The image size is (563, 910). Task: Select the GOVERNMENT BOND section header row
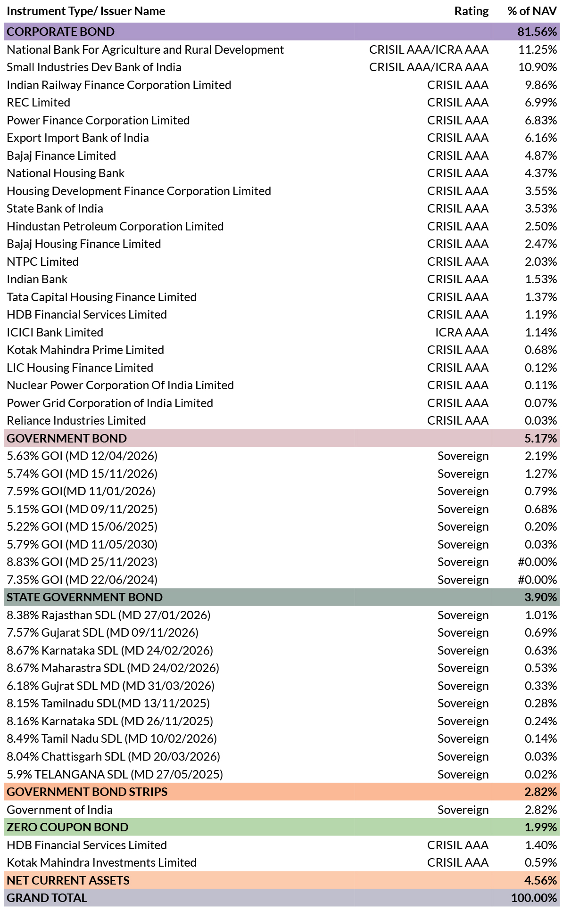pos(281,438)
